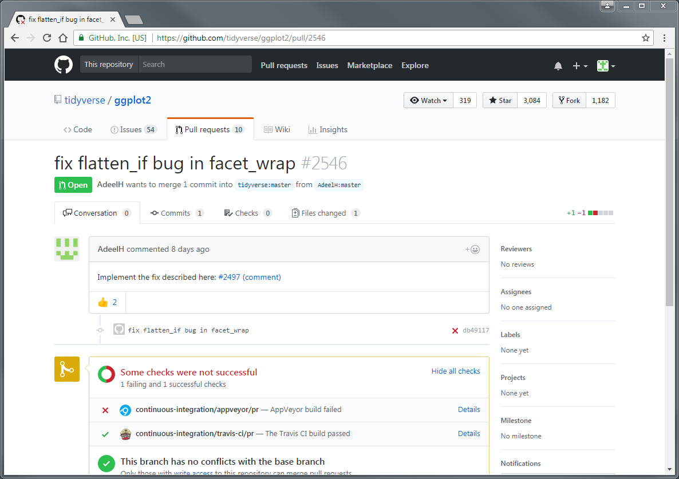
Task: Bookmark page with the star icon
Action: coord(646,38)
